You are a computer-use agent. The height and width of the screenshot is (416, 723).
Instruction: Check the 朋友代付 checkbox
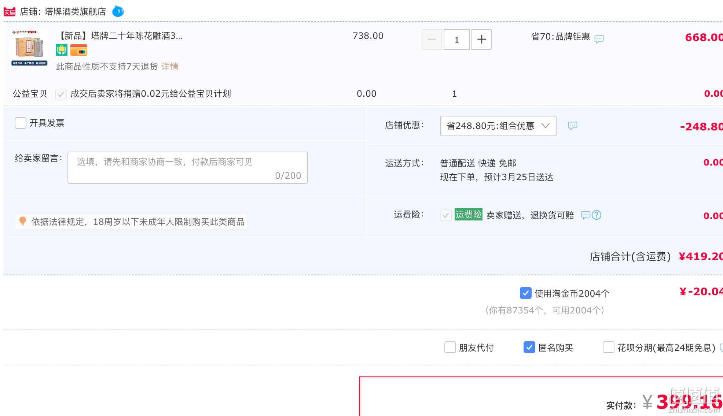(450, 347)
